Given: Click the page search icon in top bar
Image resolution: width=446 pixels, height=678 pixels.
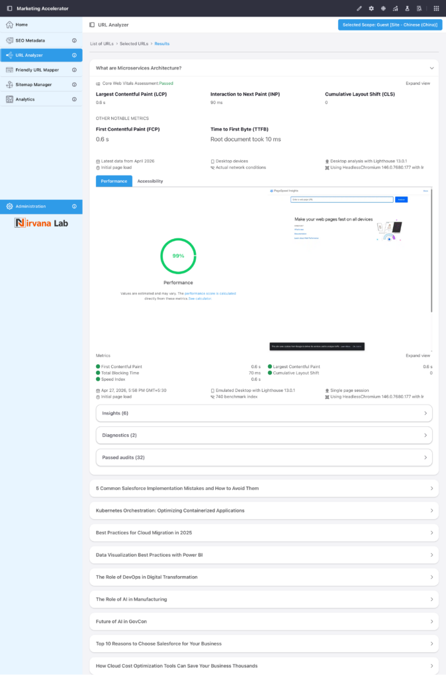Looking at the screenshot, I should coord(420,8).
